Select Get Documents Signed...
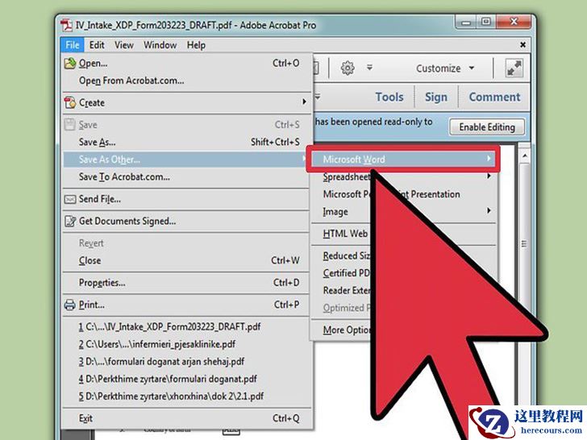This screenshot has width=587, height=440. (187, 221)
